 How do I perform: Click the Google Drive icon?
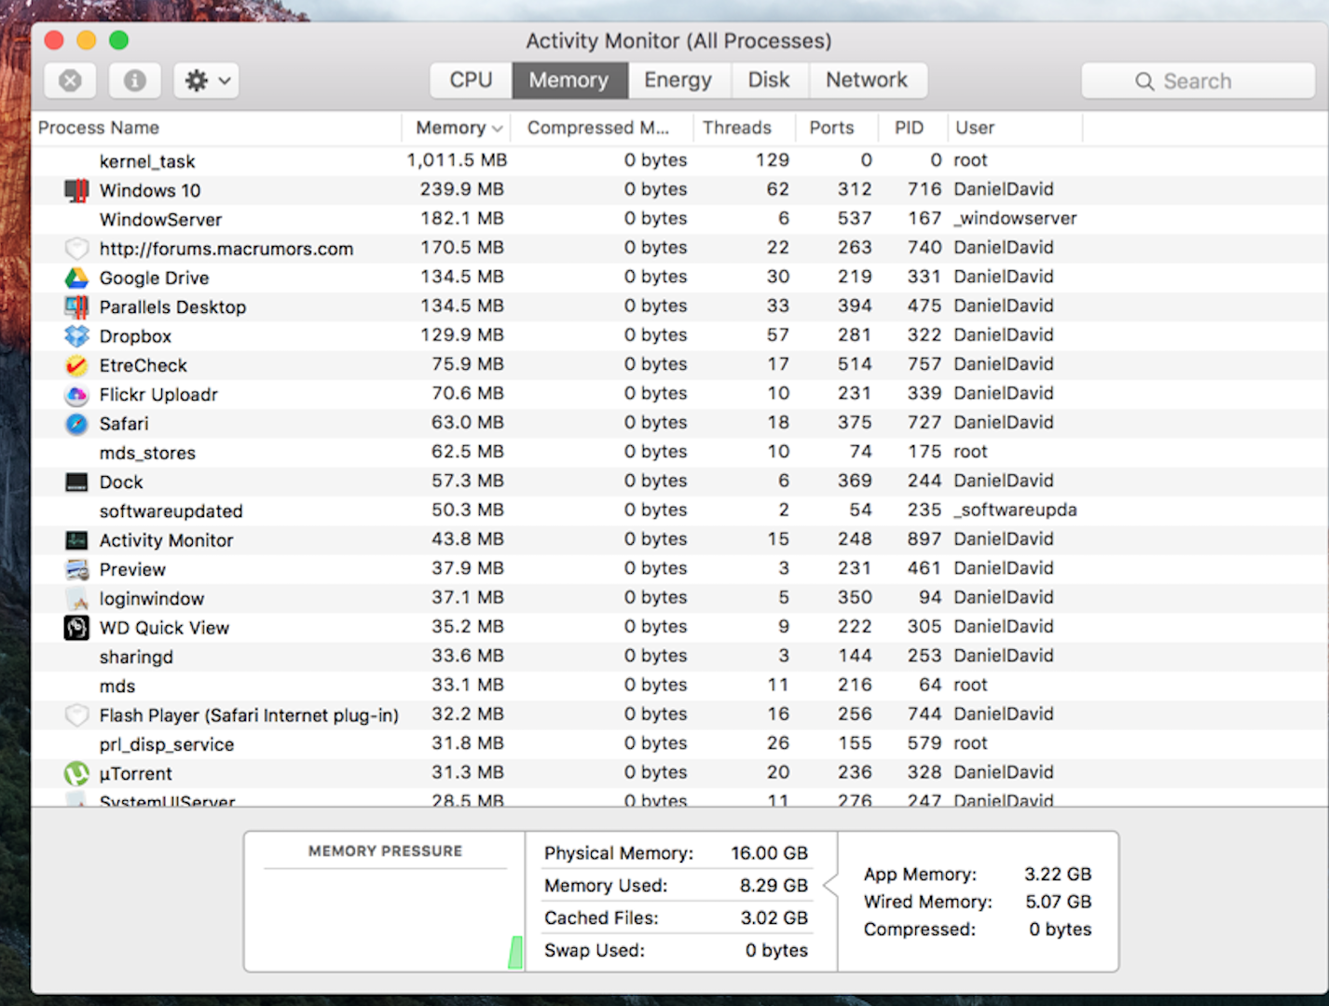pos(76,278)
